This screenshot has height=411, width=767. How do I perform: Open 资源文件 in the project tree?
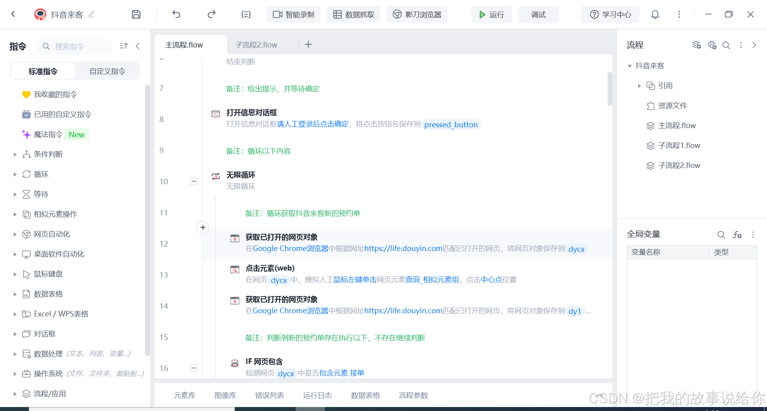pyautogui.click(x=672, y=105)
